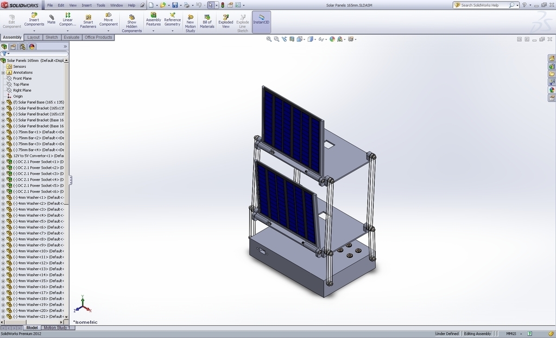This screenshot has height=338, width=556.
Task: Toggle the Instant3D button
Action: [261, 20]
